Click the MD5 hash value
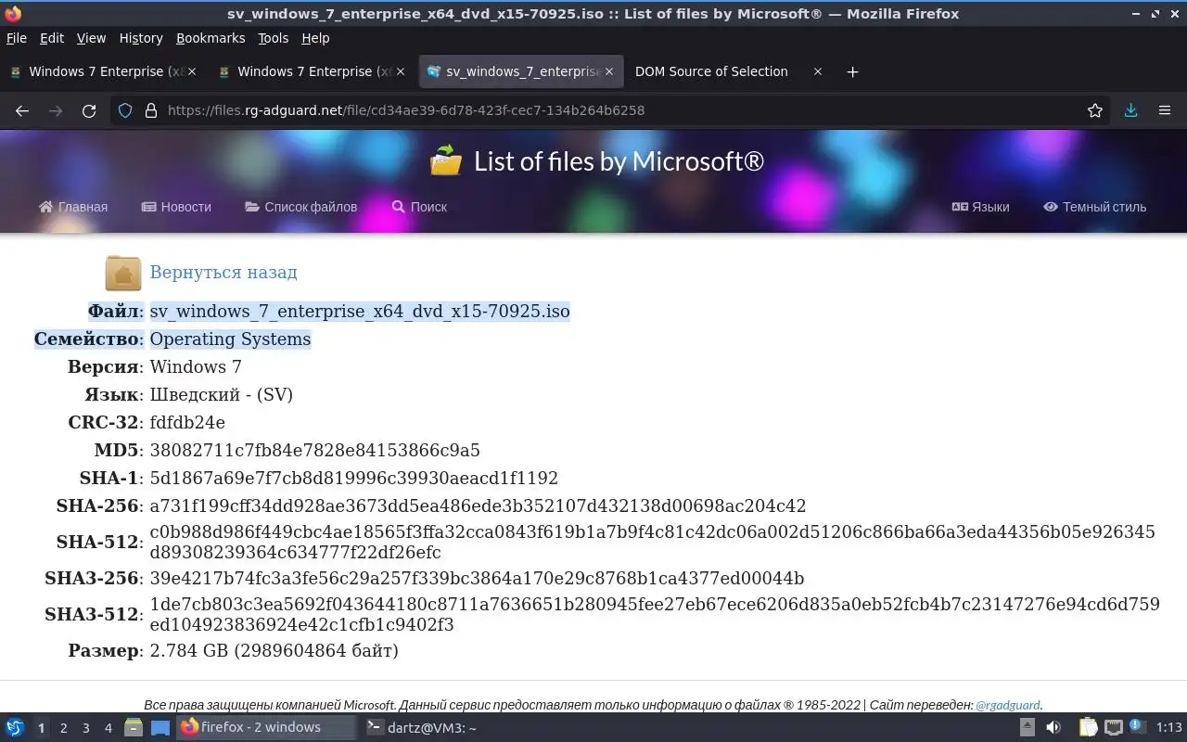This screenshot has height=742, width=1187. (x=315, y=451)
